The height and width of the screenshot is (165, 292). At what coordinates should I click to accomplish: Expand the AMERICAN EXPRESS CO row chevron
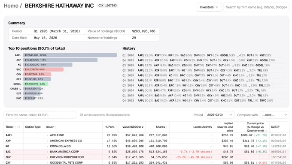[47, 141]
